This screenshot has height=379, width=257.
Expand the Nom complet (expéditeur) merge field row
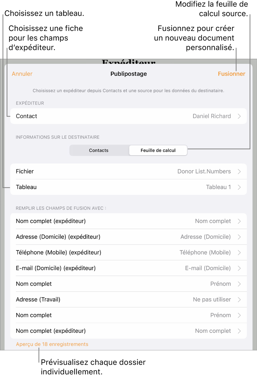pos(240,221)
